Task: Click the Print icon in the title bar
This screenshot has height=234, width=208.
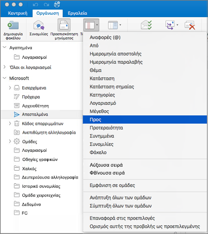Action: 57,5
